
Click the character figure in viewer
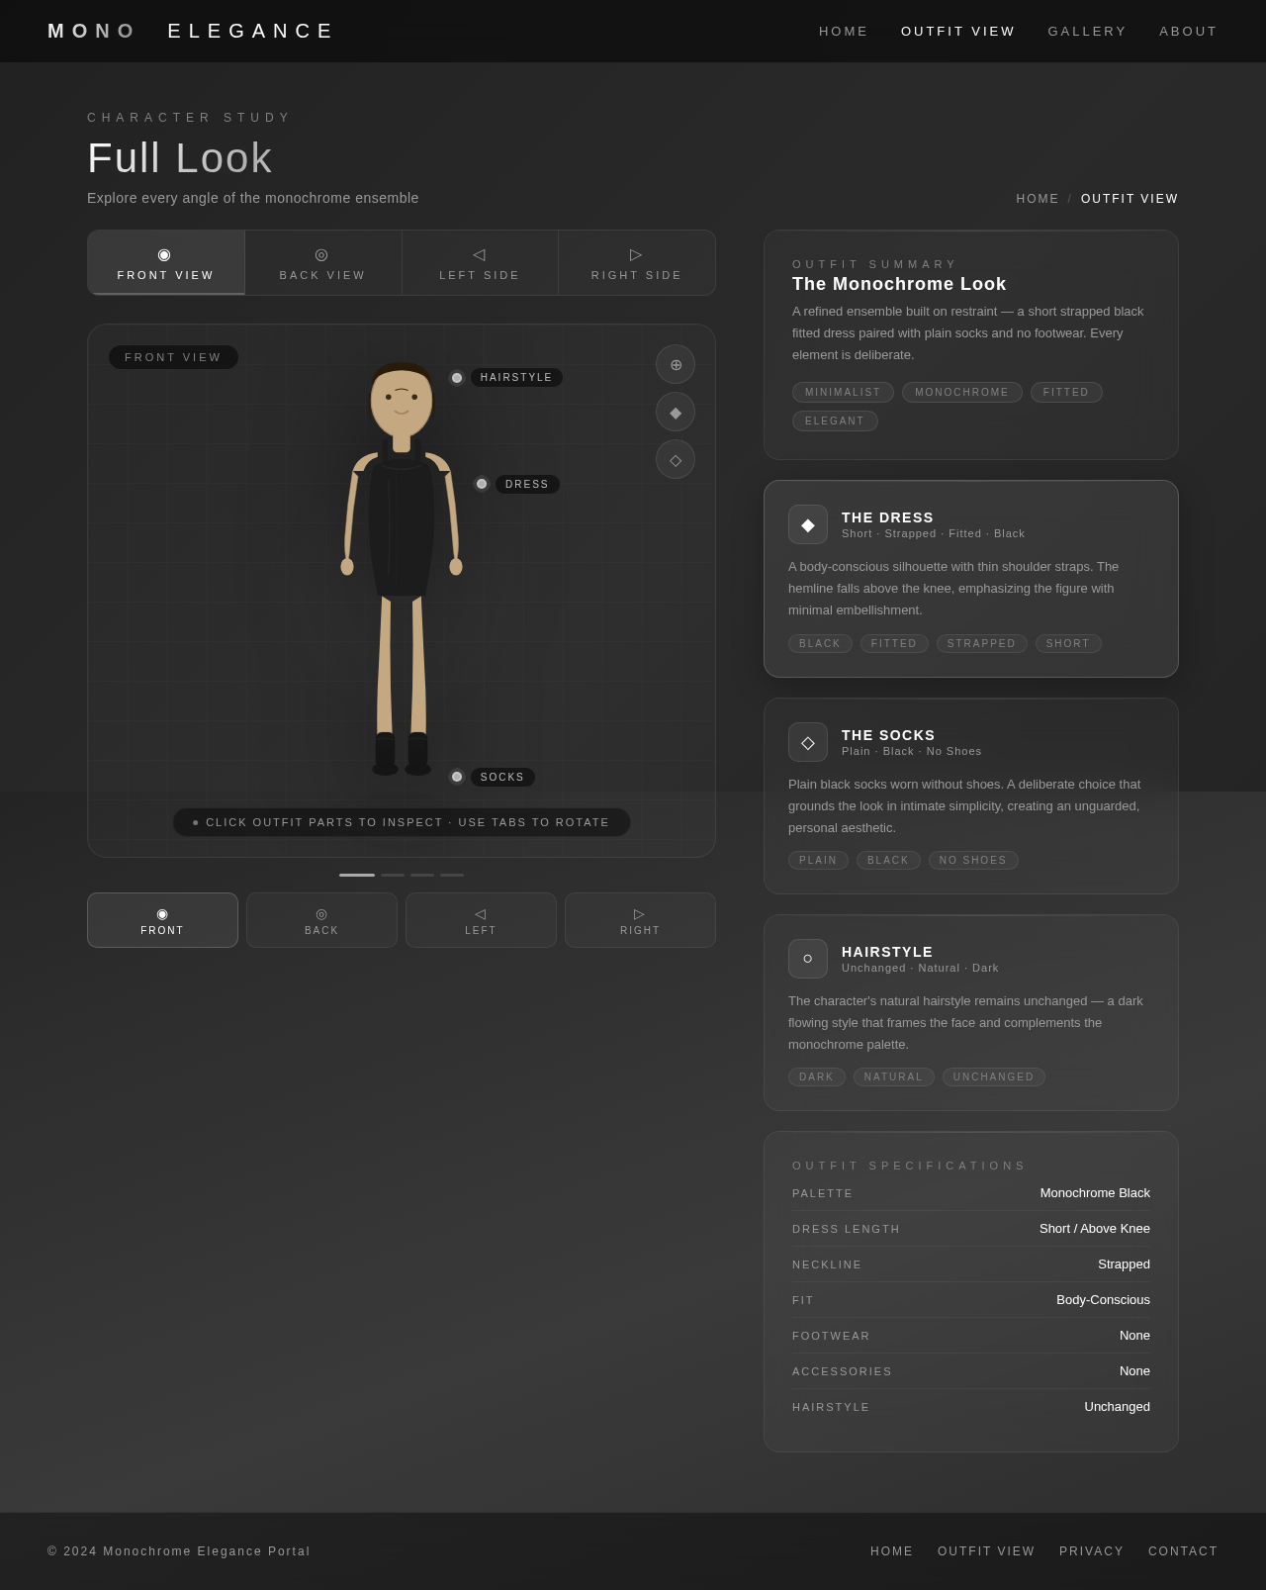[x=402, y=569]
